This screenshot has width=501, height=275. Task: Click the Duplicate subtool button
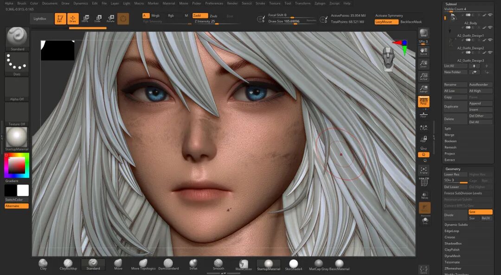(455, 106)
